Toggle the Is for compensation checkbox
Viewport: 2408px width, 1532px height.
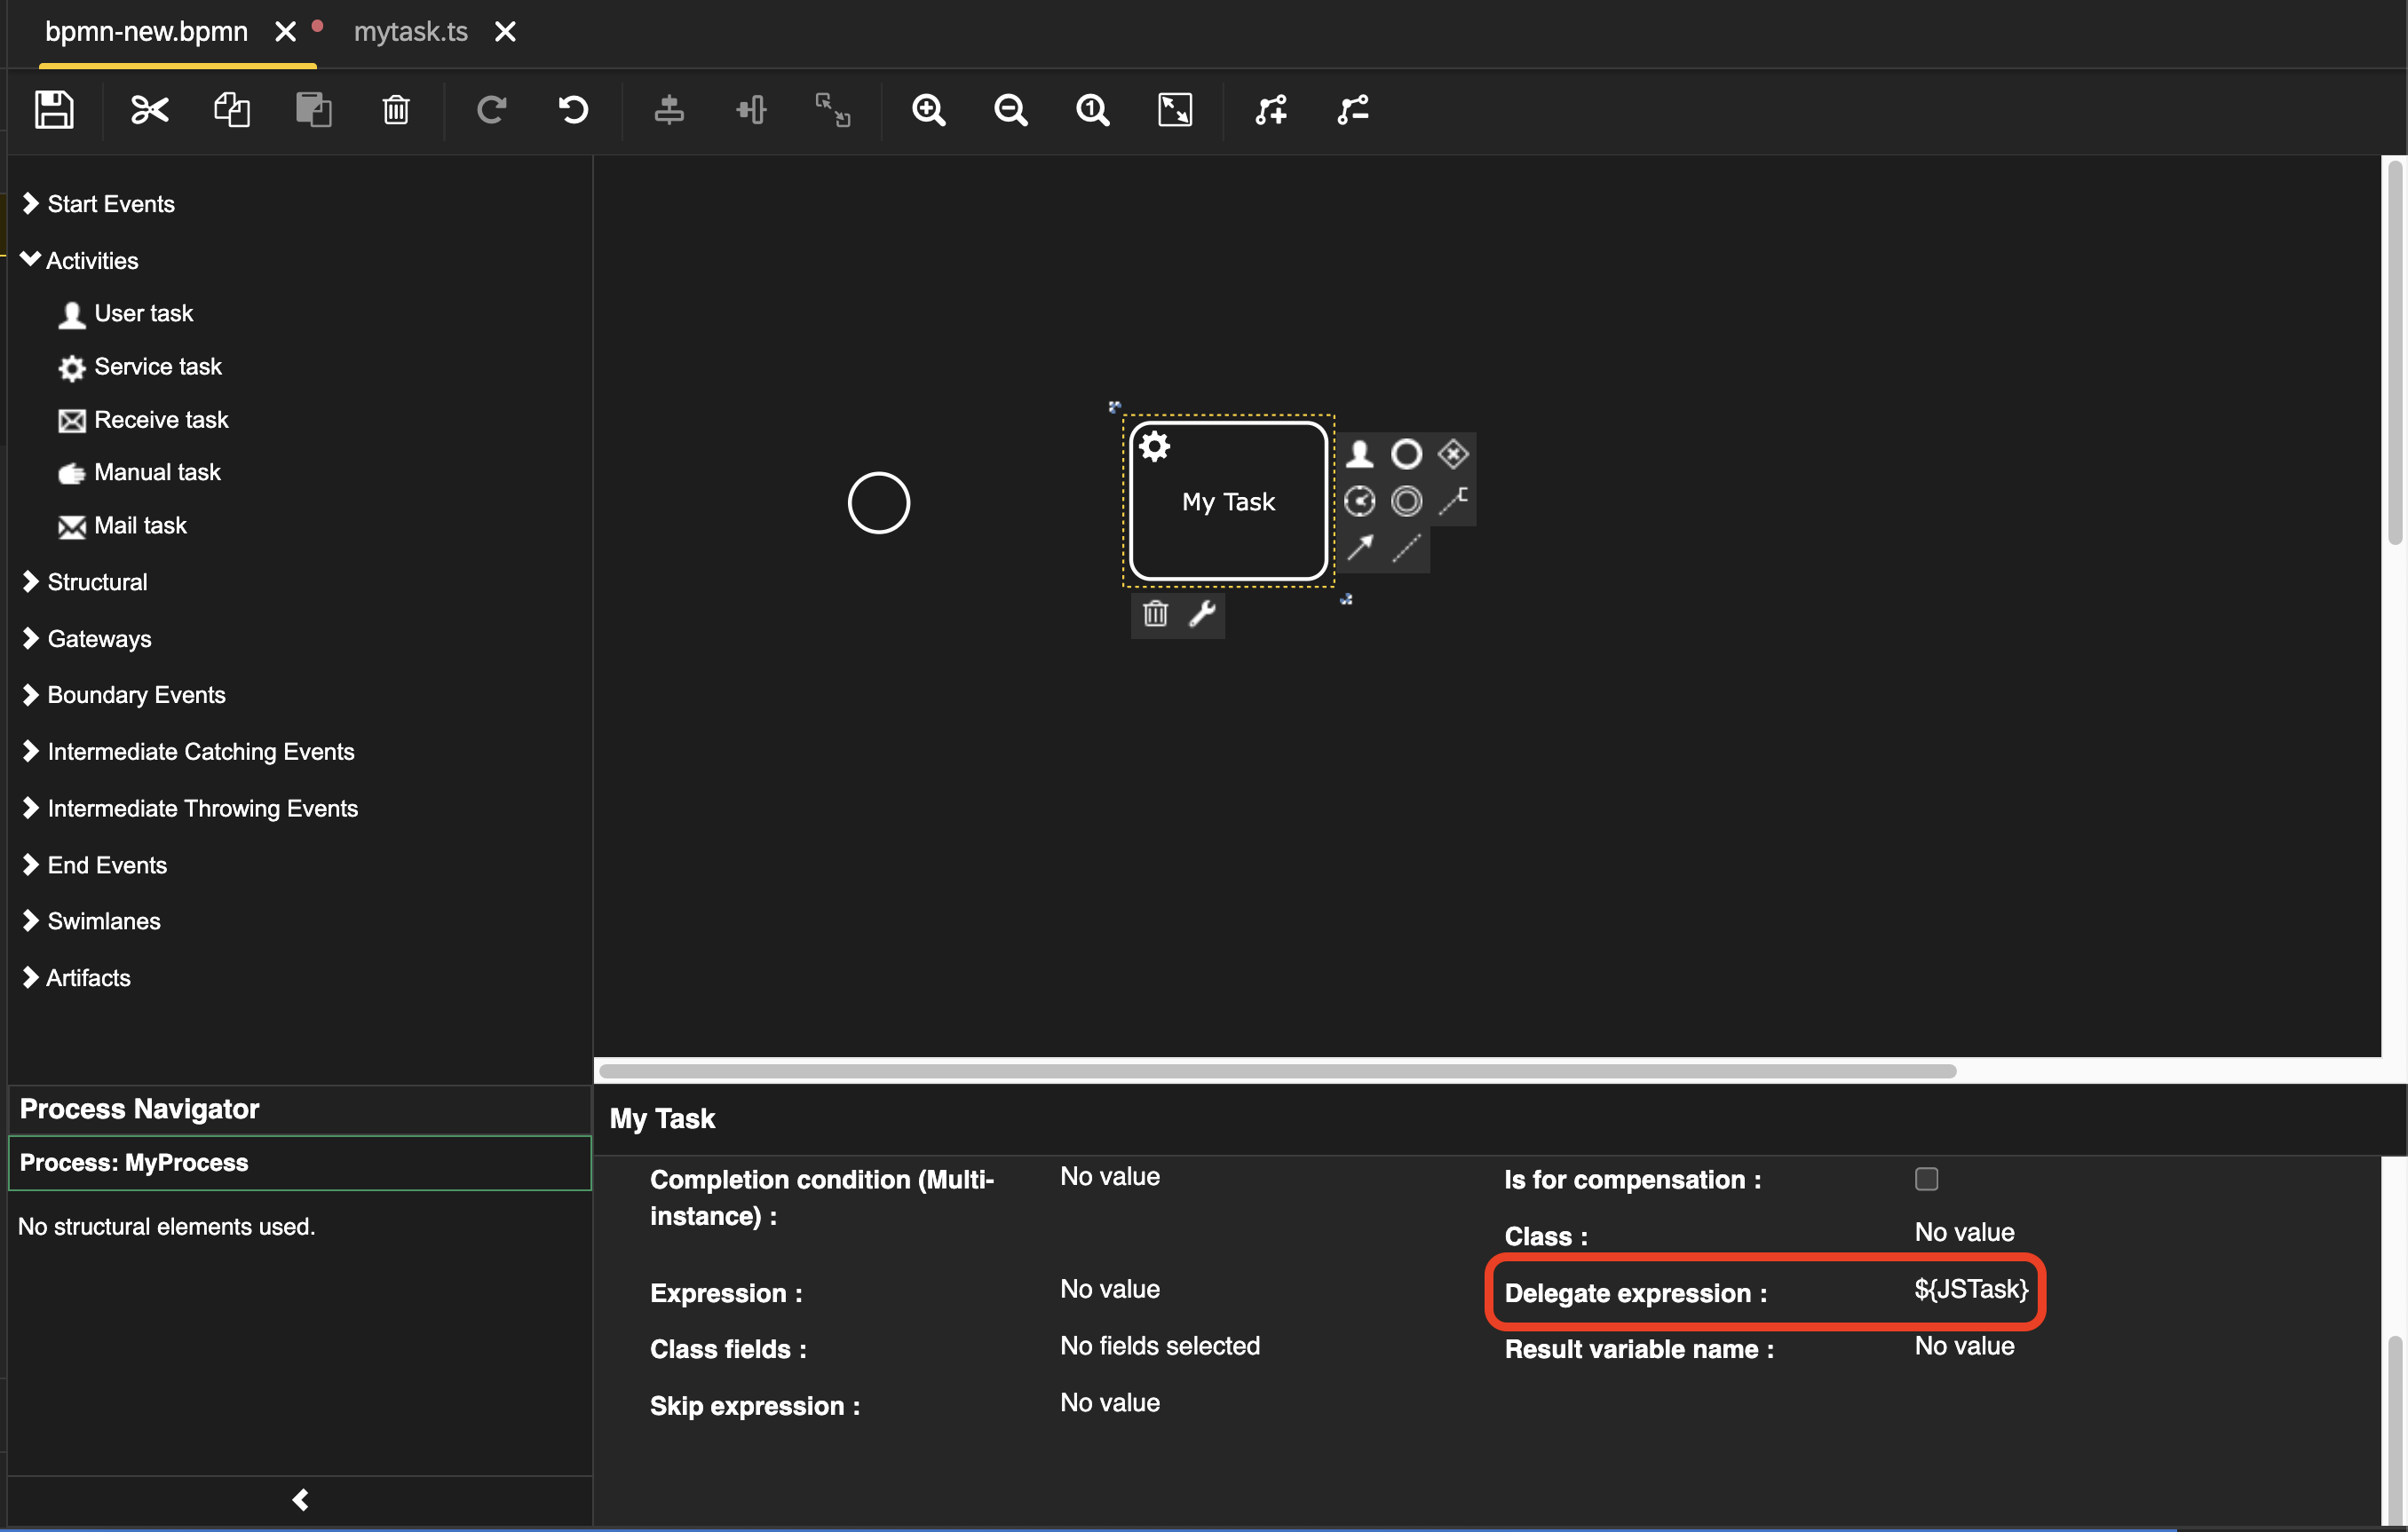(x=1926, y=1180)
